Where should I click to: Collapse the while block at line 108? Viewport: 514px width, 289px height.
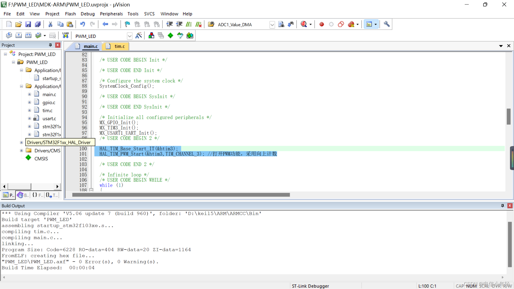point(91,190)
